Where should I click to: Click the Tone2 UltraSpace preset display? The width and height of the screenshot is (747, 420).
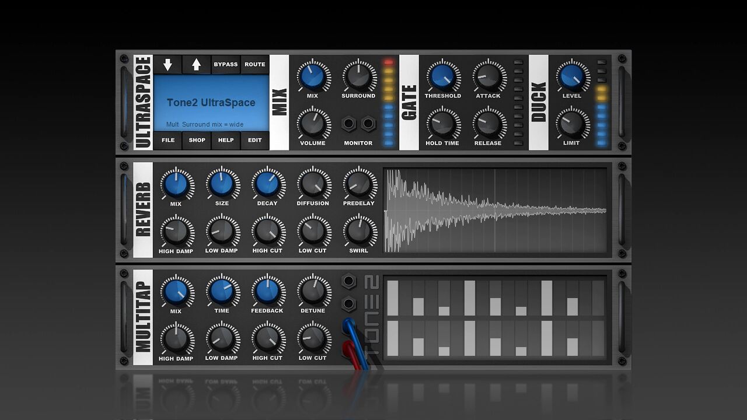[x=211, y=103]
